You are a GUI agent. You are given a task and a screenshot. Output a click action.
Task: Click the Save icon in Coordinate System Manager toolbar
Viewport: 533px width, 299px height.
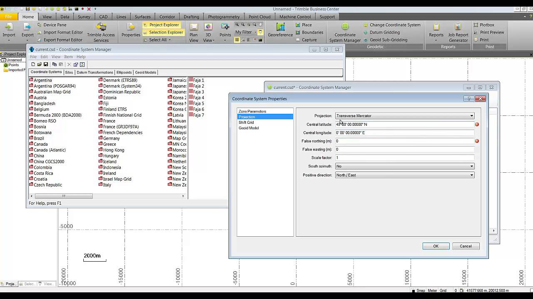[46, 64]
